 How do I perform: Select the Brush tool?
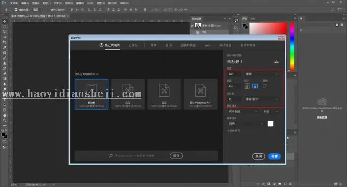4,58
